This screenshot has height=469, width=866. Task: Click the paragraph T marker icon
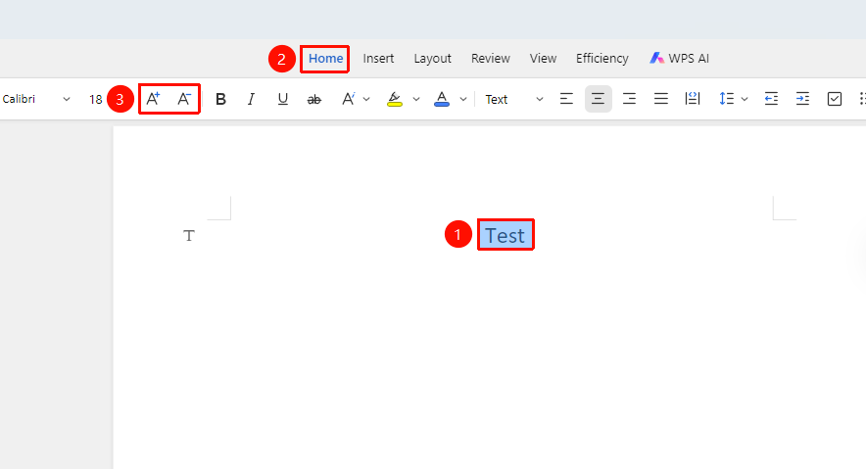(x=189, y=236)
